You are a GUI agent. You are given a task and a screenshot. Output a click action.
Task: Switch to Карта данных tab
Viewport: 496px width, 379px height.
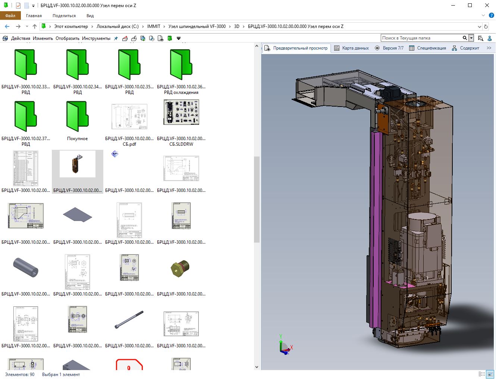pos(351,48)
